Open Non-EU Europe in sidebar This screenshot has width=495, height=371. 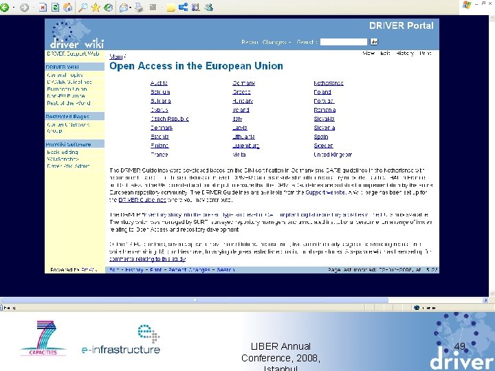pos(66,96)
